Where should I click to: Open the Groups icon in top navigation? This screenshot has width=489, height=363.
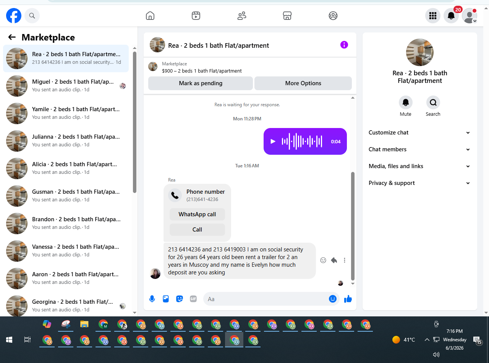click(x=333, y=16)
